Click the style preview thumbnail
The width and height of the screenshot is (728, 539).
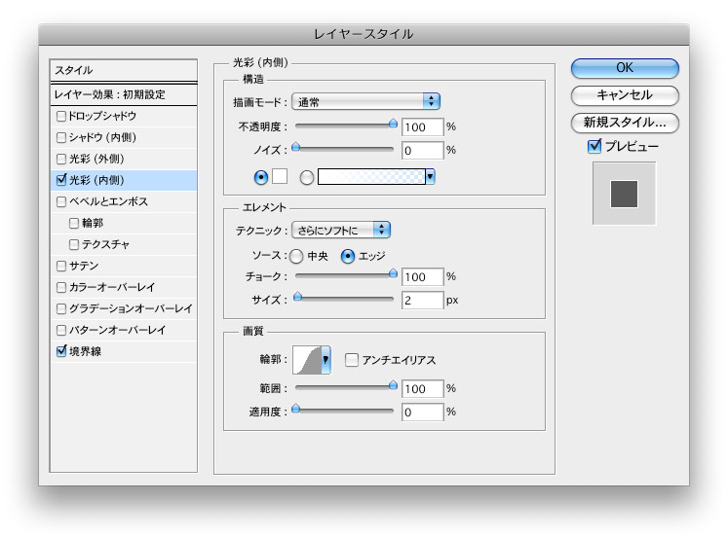tap(624, 194)
